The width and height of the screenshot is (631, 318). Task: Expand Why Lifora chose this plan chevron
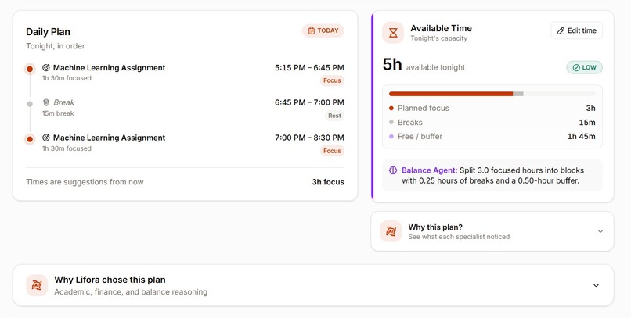click(x=597, y=285)
